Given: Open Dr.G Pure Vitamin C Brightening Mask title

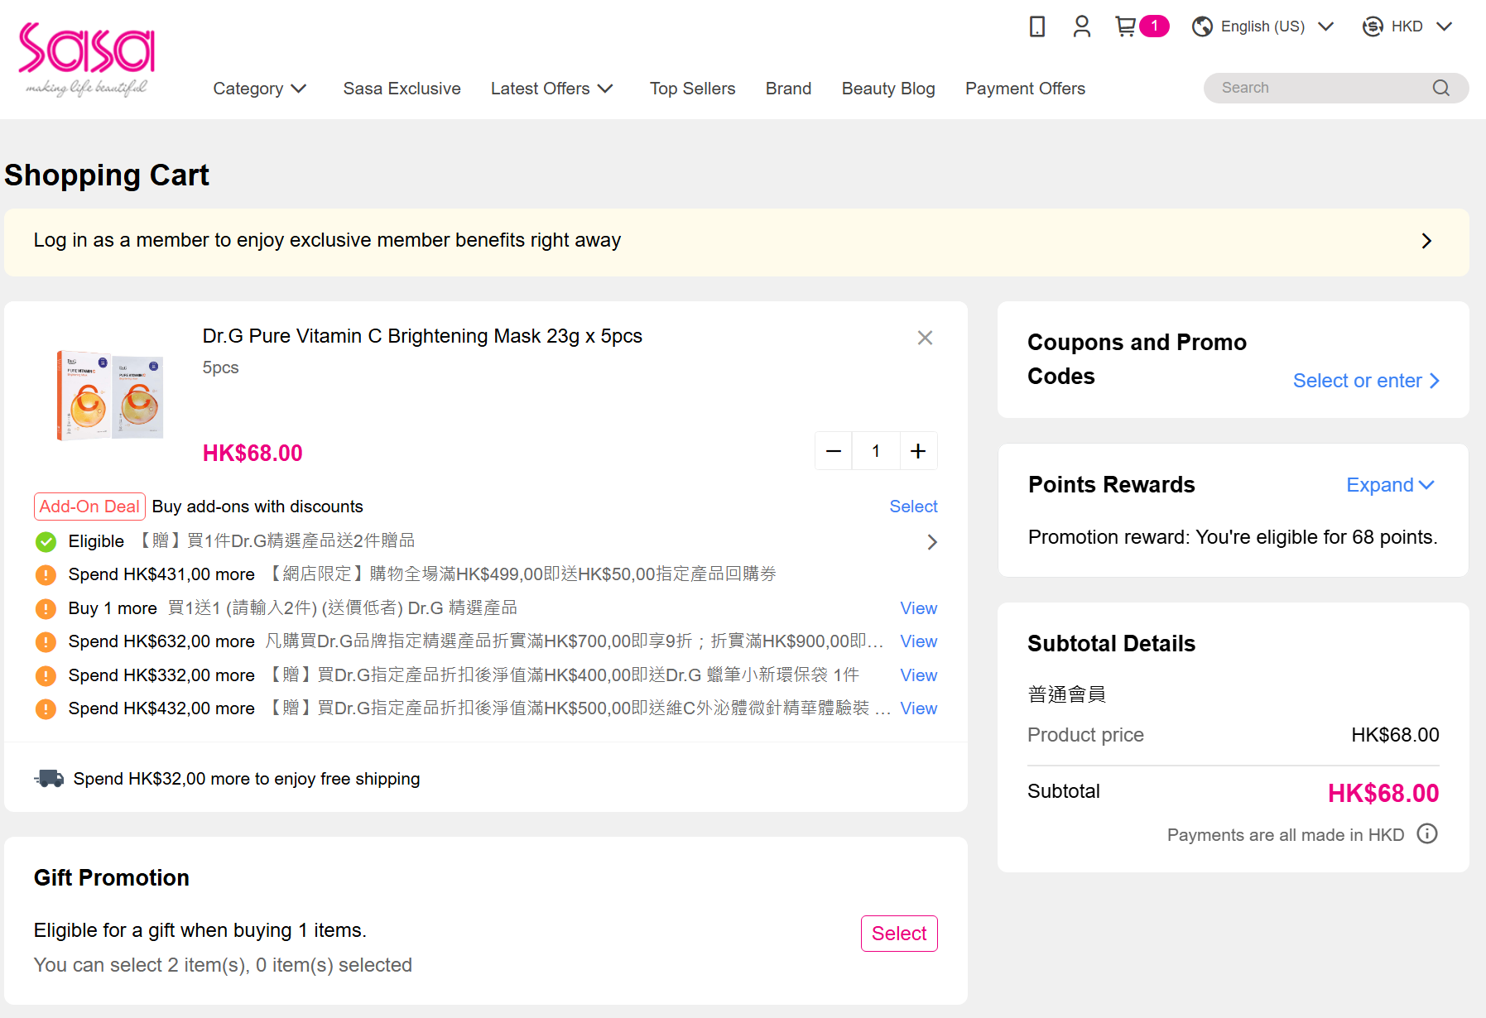Looking at the screenshot, I should pos(422,336).
